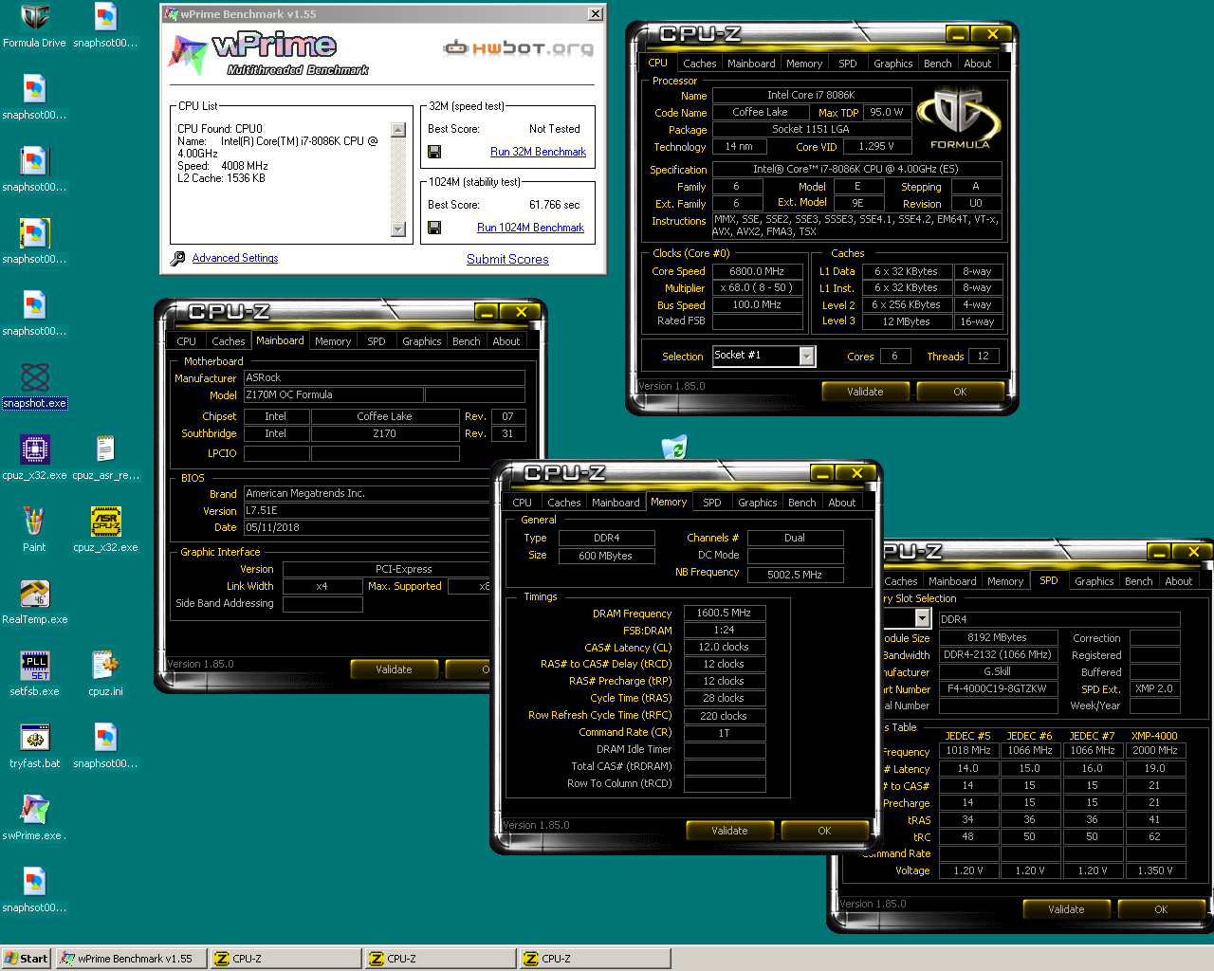1214x971 pixels.
Task: Click the BIOS version L7.51E value
Action: coord(384,510)
